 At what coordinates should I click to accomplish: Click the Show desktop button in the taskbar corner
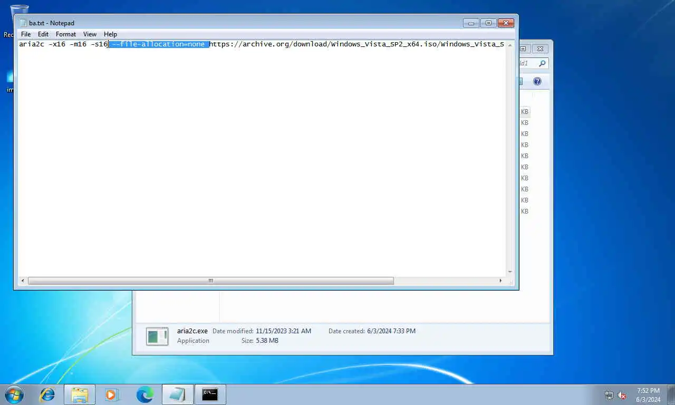click(671, 394)
